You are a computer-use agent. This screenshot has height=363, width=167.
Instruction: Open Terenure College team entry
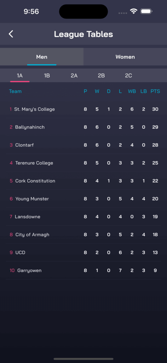tap(83, 163)
